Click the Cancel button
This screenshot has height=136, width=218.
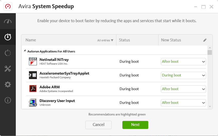(98, 125)
